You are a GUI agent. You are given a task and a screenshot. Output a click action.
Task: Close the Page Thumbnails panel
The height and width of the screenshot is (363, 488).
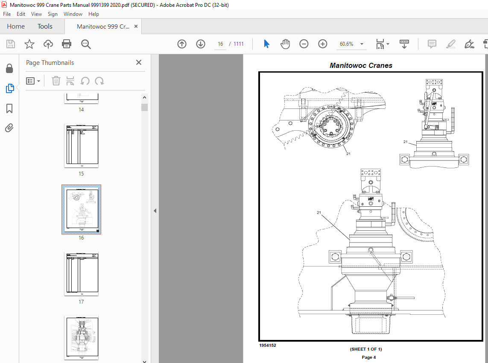(x=139, y=63)
